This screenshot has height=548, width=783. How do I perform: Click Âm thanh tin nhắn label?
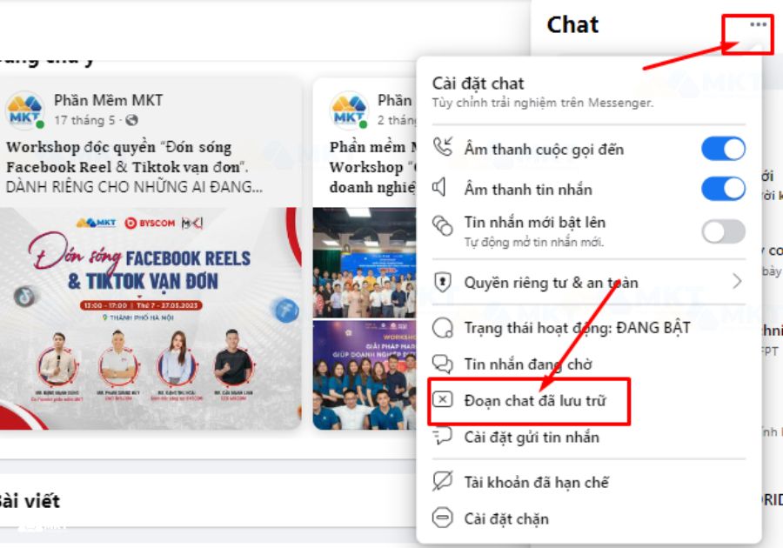pyautogui.click(x=528, y=190)
